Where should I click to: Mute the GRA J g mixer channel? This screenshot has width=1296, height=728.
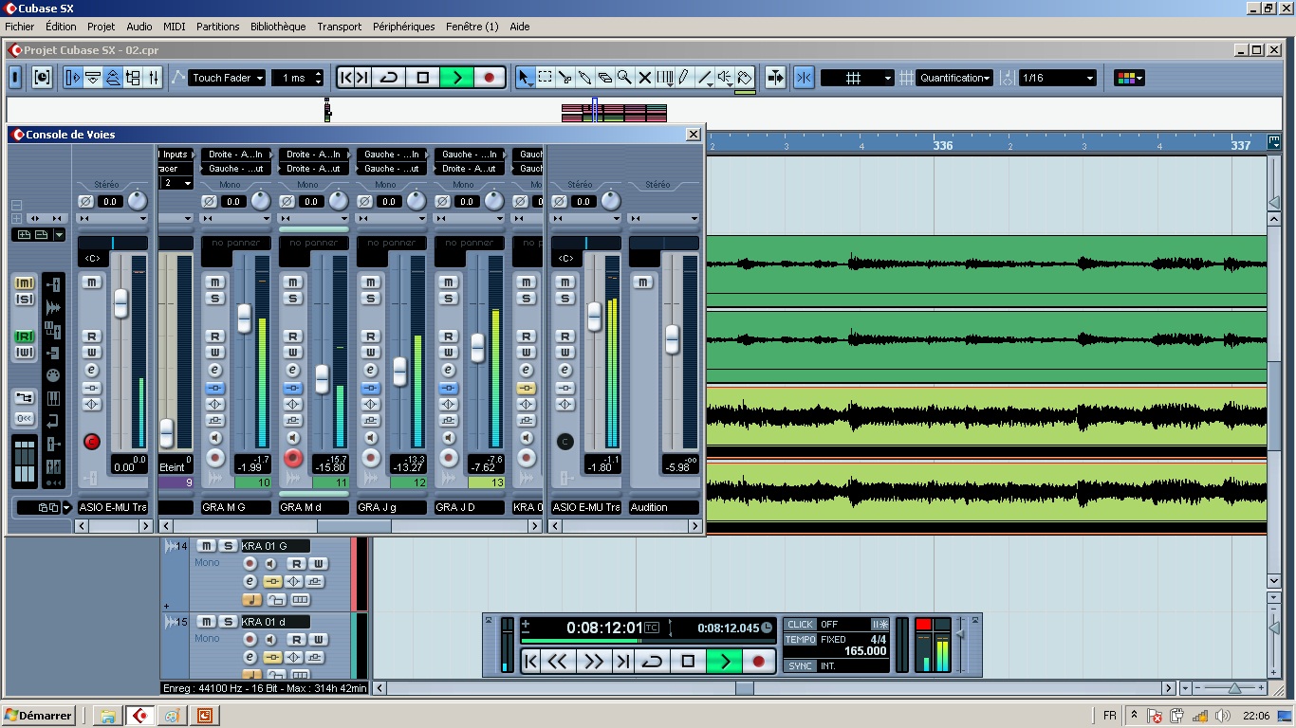[x=371, y=282]
